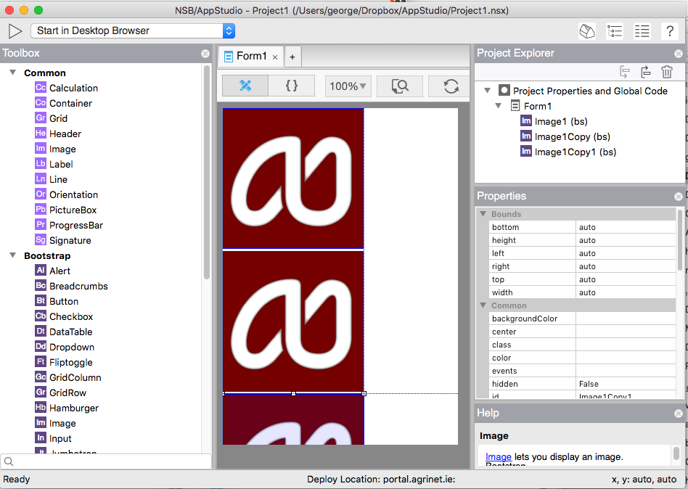Close the Form1 tab
This screenshot has height=489, width=688.
click(275, 57)
